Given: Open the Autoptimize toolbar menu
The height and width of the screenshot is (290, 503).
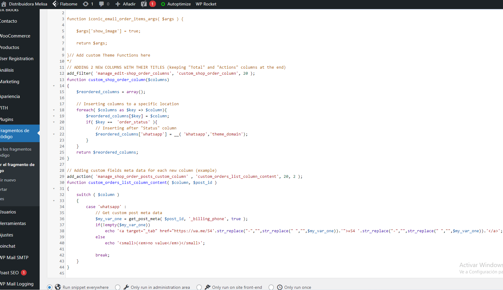Looking at the screenshot, I should click(x=176, y=4).
